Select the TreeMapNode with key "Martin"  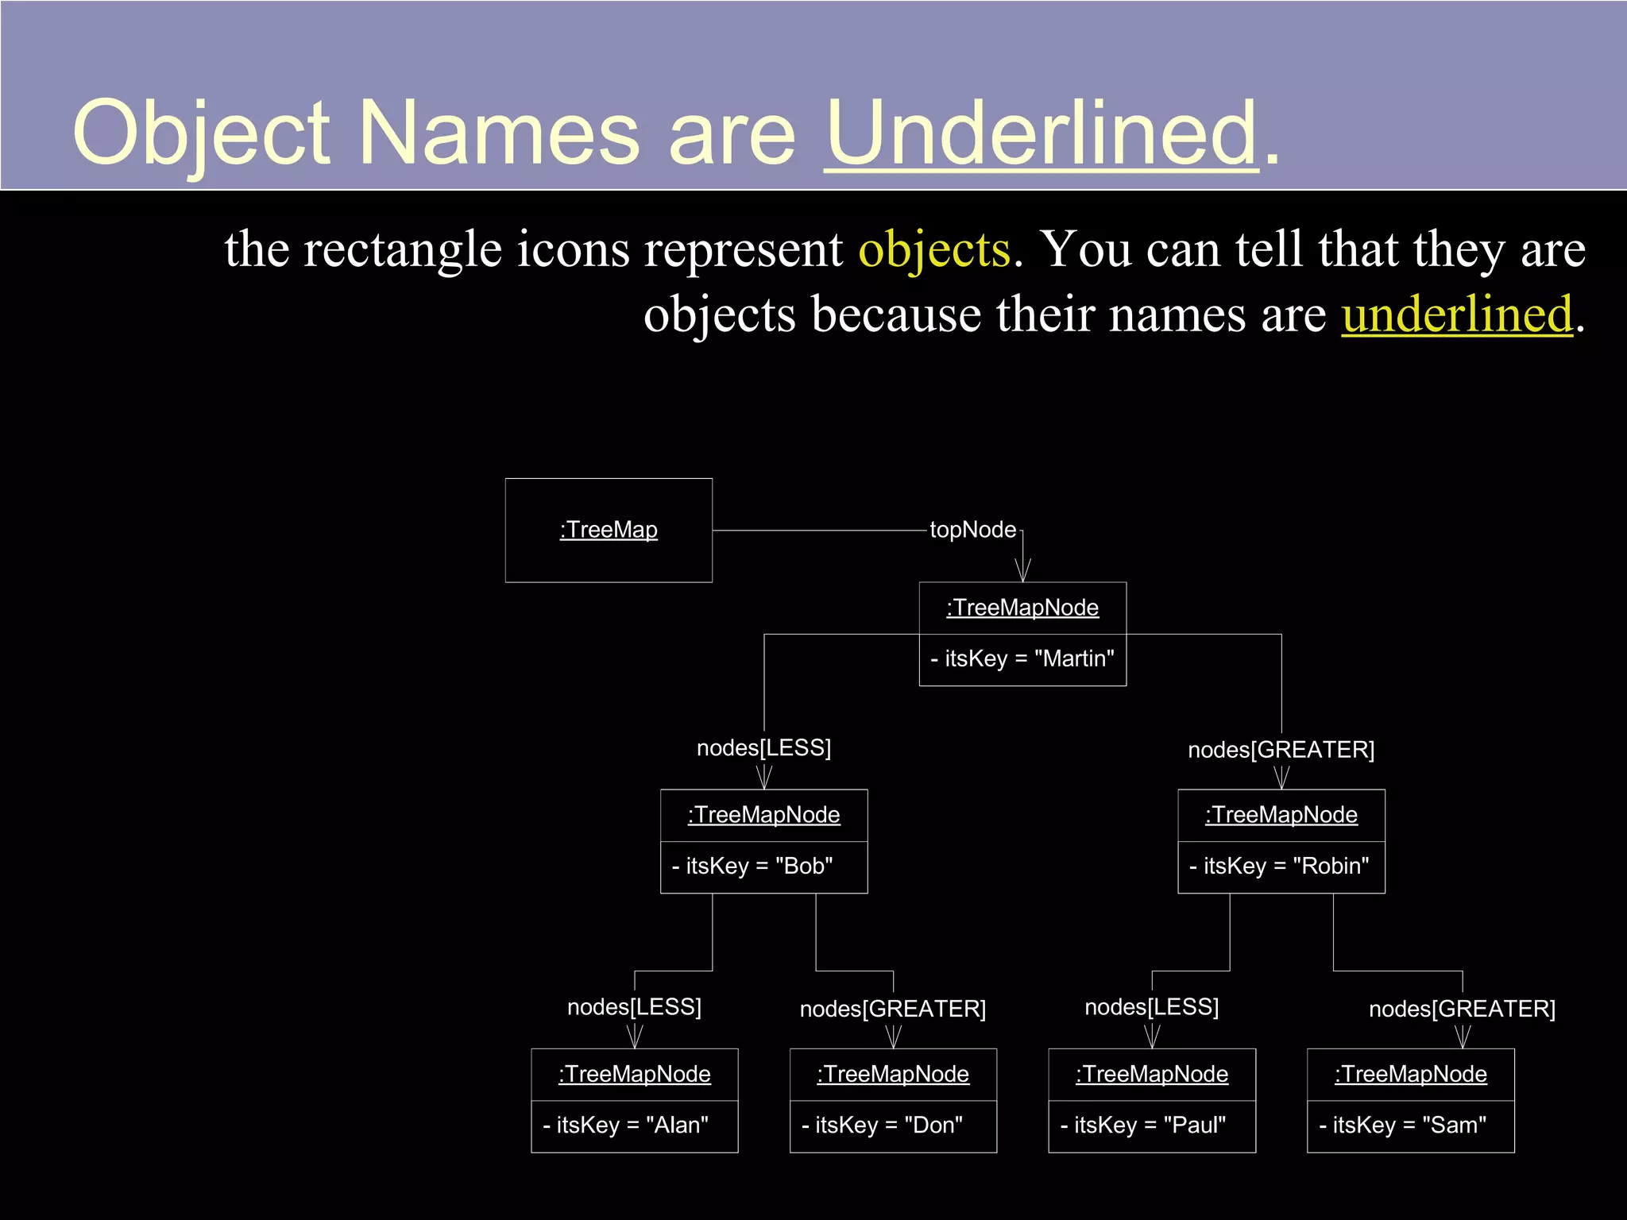(x=1022, y=634)
